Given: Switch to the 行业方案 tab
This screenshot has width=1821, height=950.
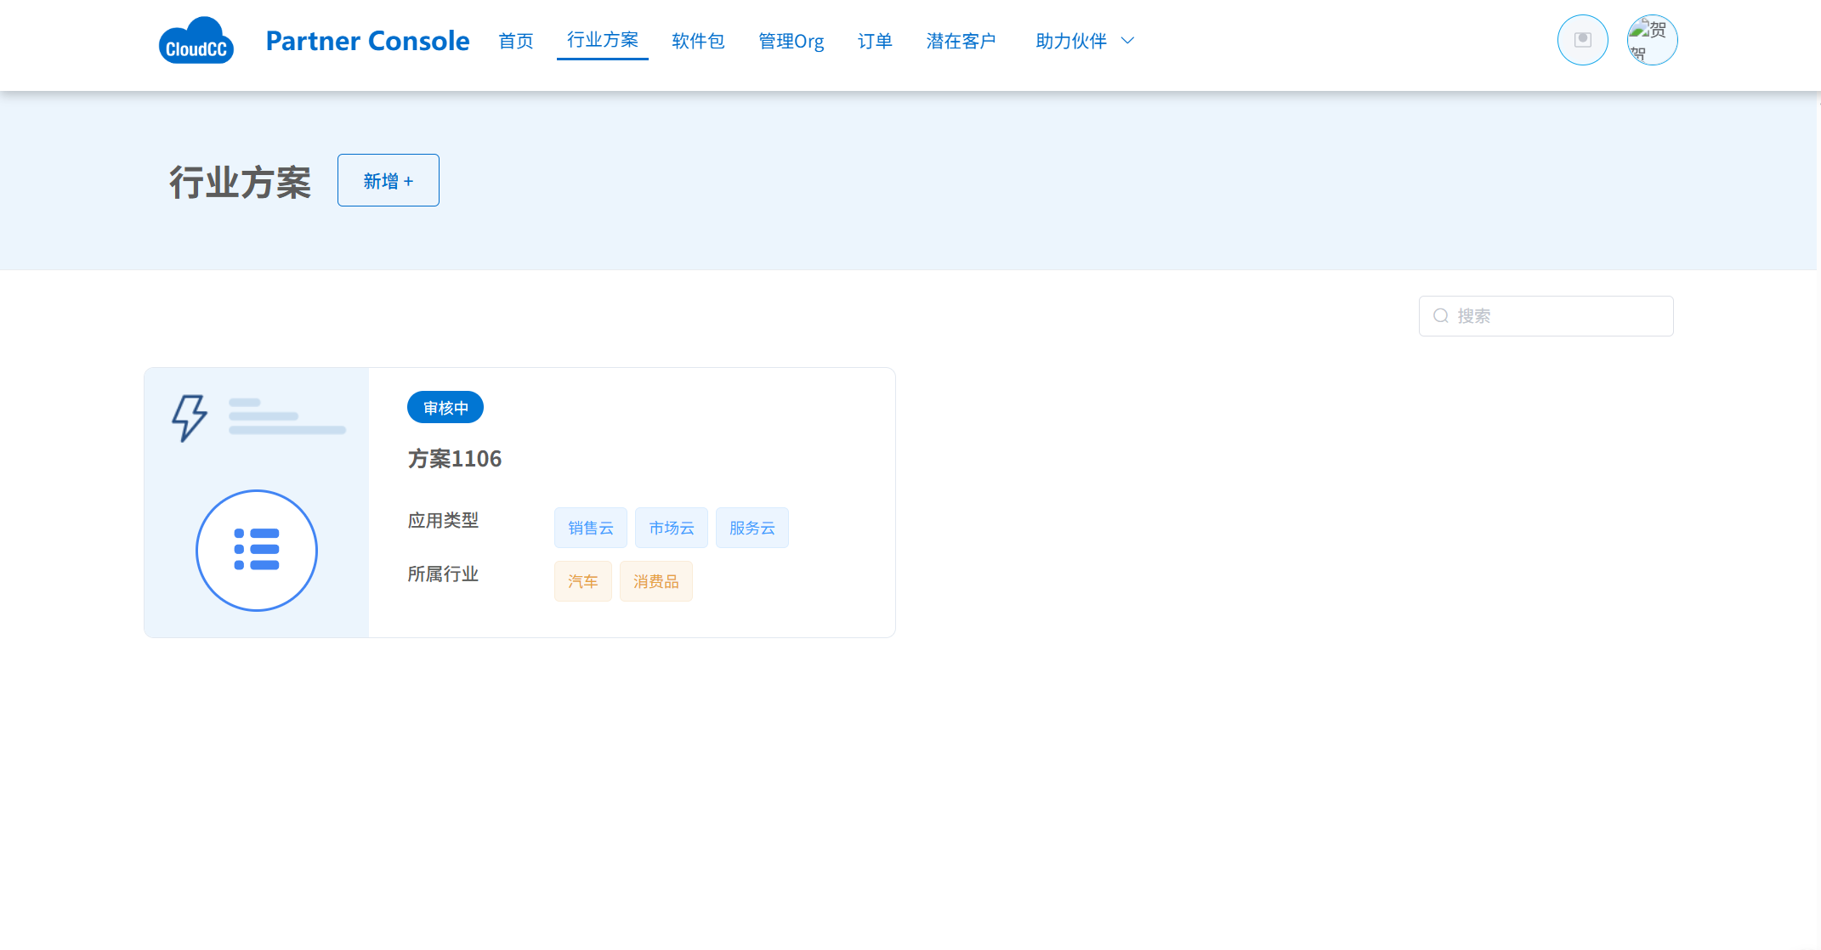Looking at the screenshot, I should [x=603, y=40].
